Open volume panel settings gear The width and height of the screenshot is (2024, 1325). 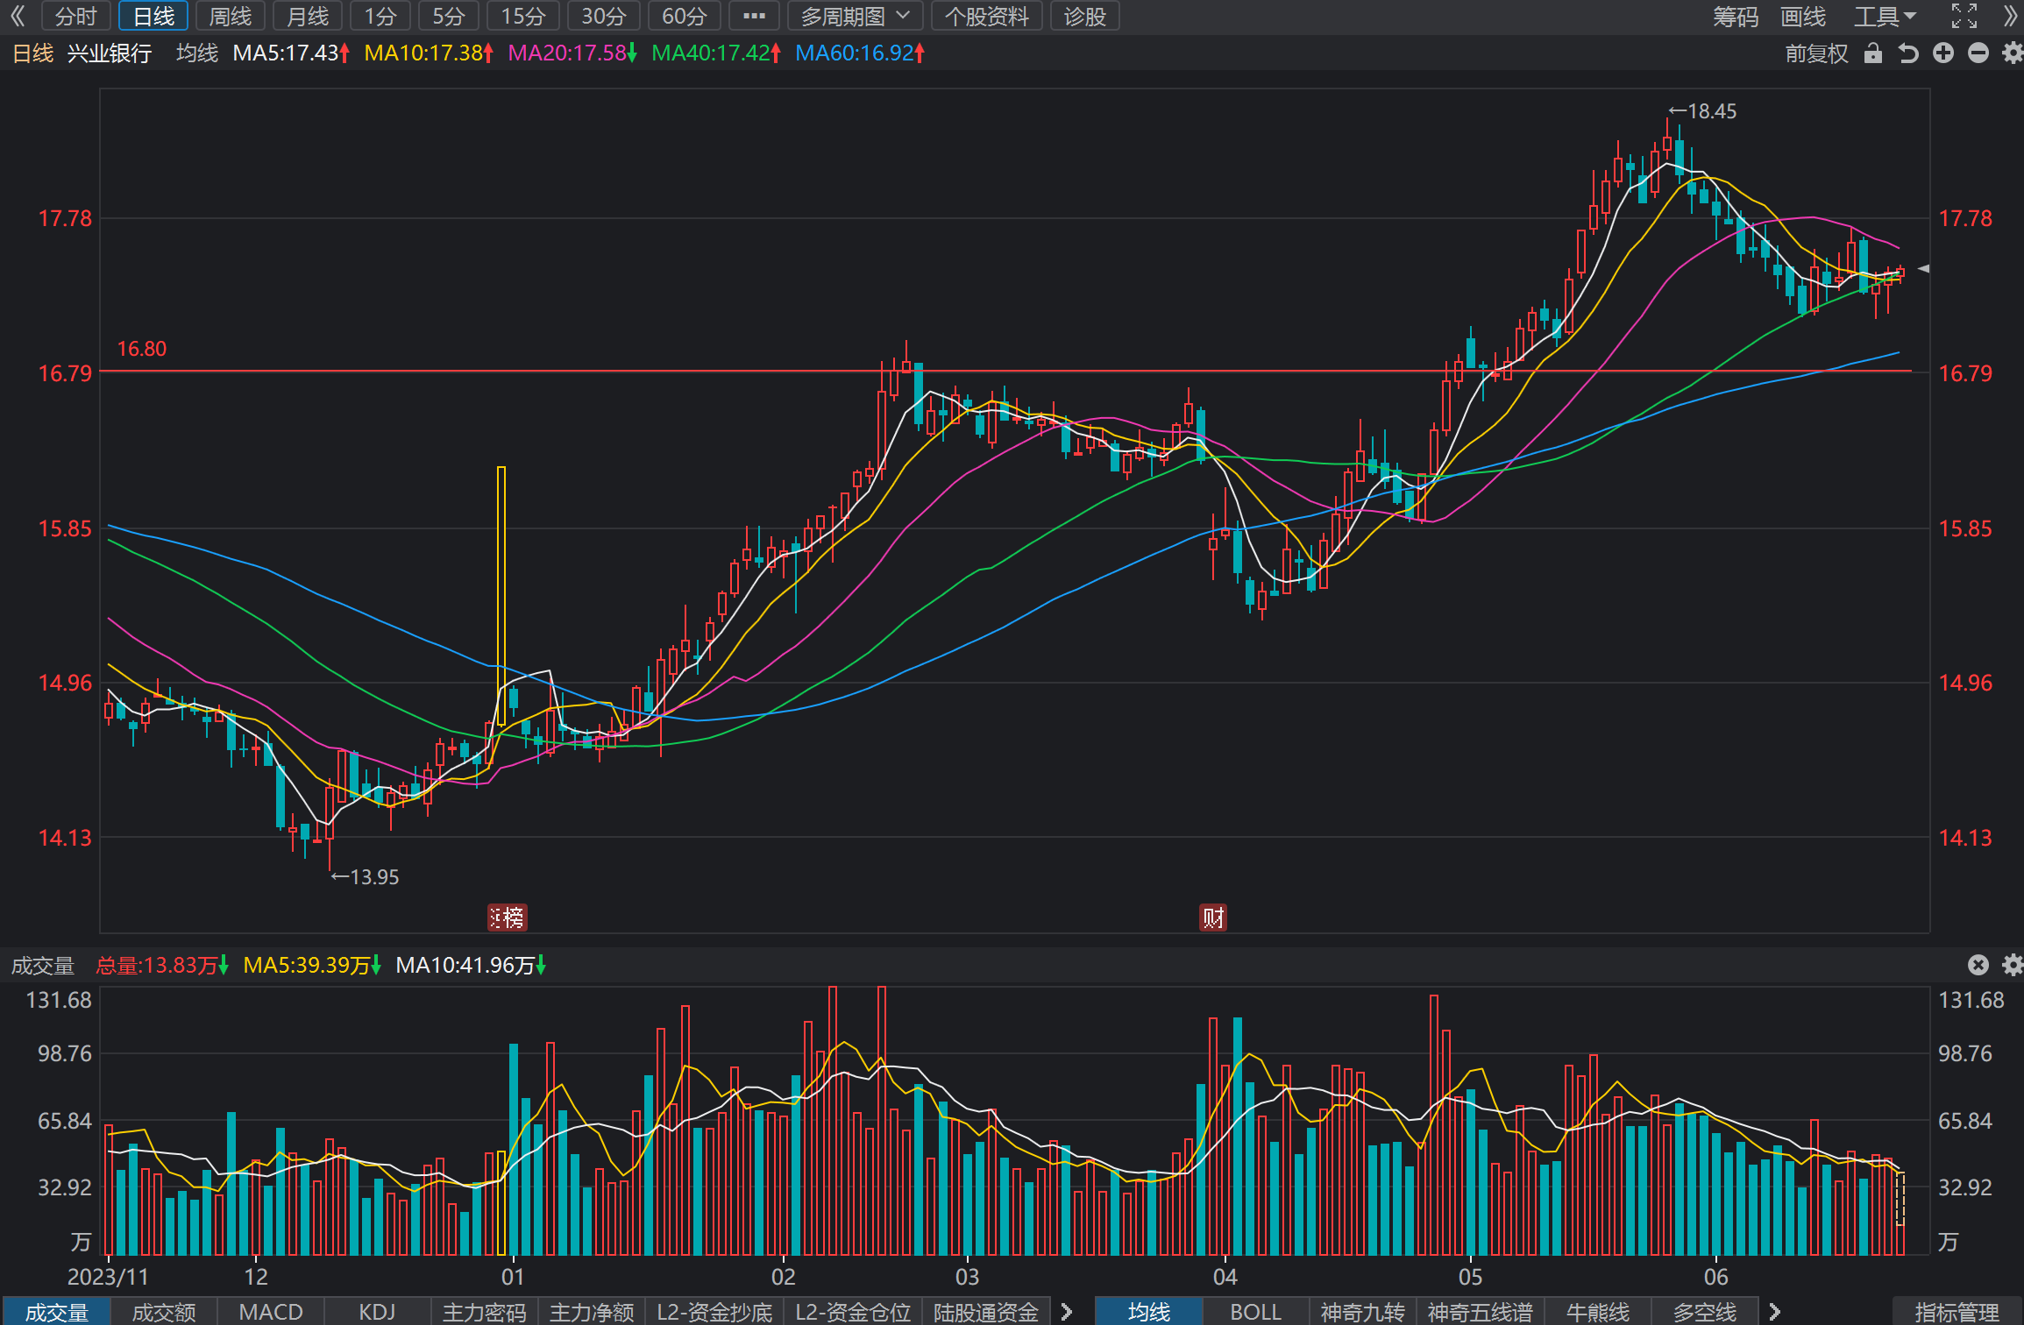pyautogui.click(x=2013, y=965)
